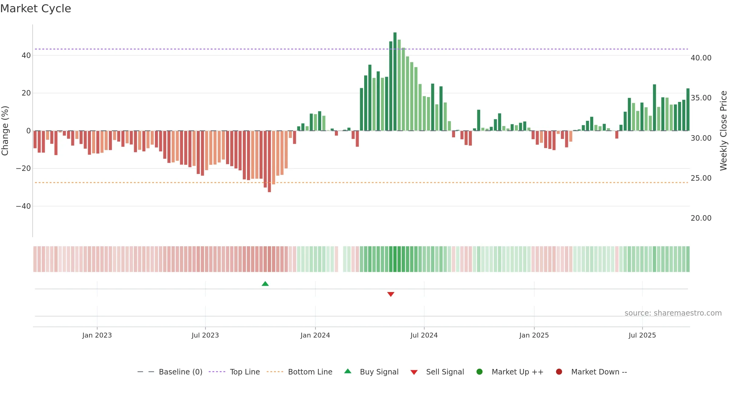Click the last green bar at the right edge
The image size is (732, 412).
(x=688, y=110)
